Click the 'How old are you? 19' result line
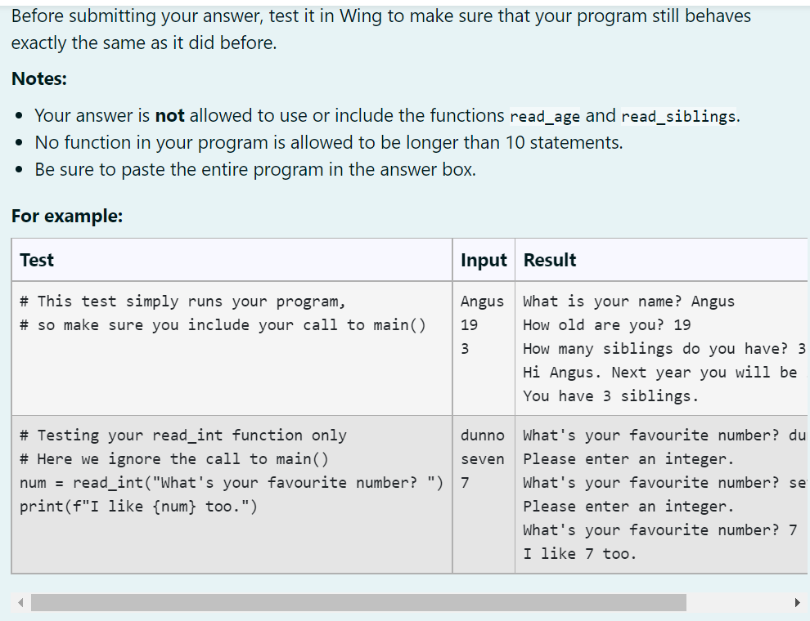The width and height of the screenshot is (810, 621). 607,325
